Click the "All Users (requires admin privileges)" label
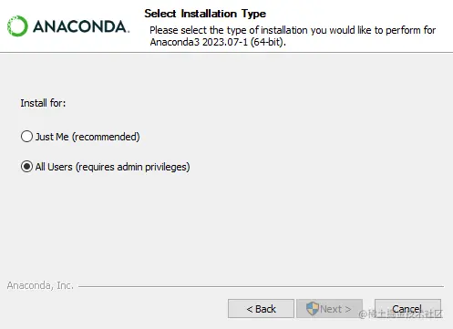 click(x=112, y=167)
